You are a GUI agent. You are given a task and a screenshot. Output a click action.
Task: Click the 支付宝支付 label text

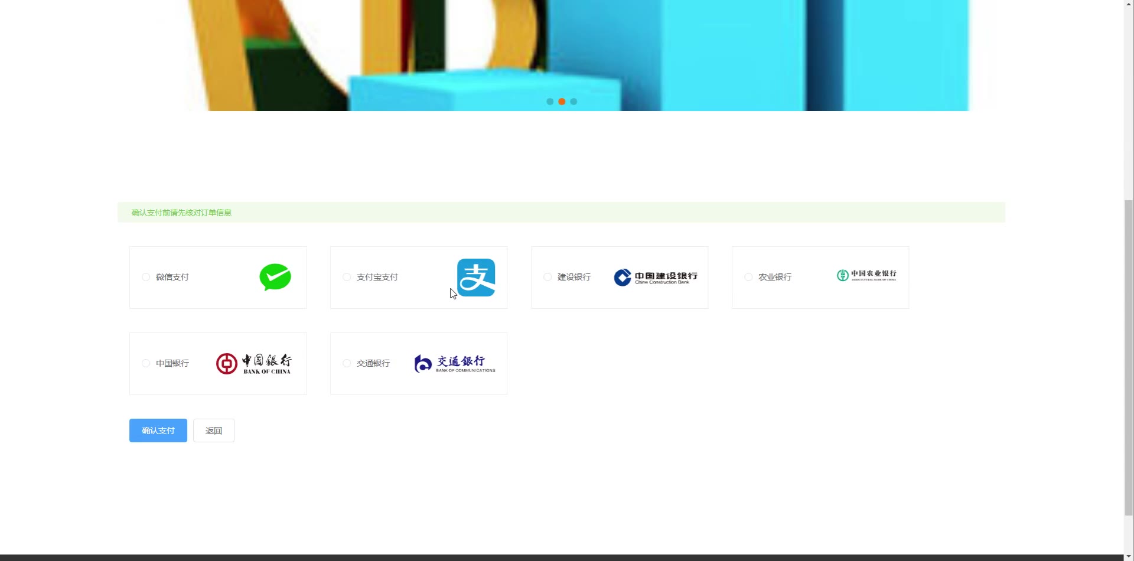[377, 277]
